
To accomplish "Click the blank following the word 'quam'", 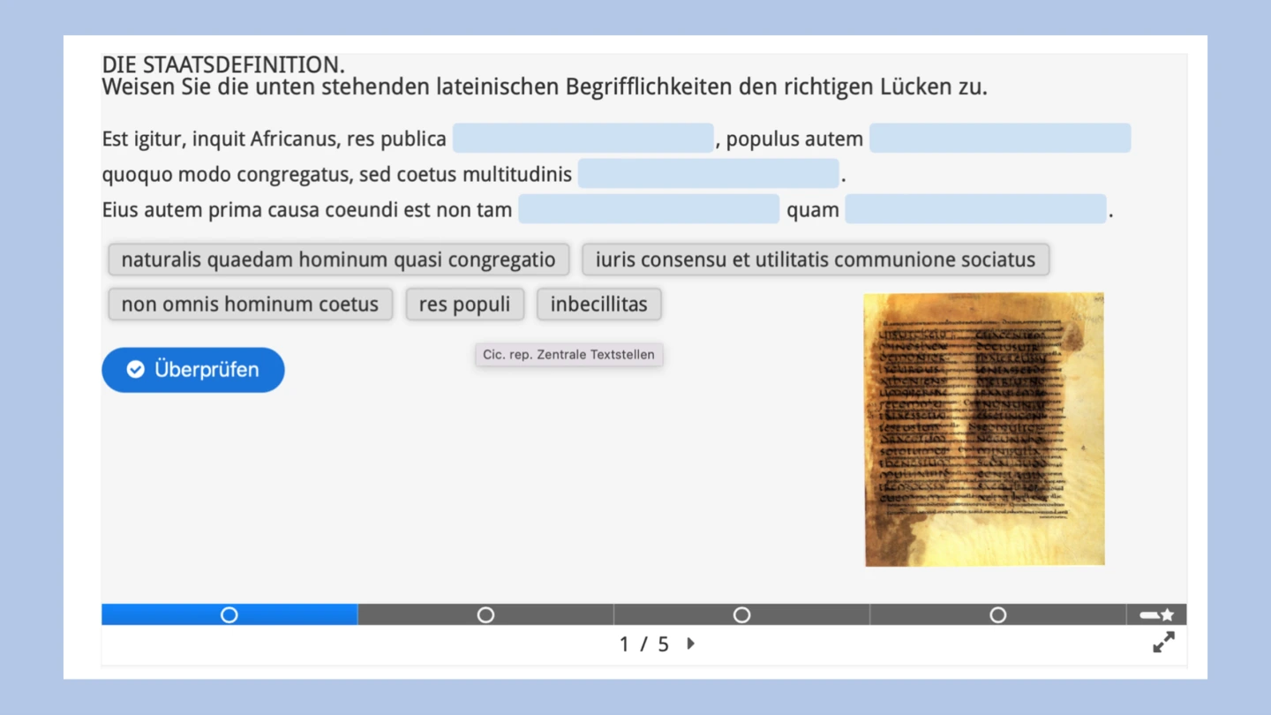I will click(x=974, y=209).
